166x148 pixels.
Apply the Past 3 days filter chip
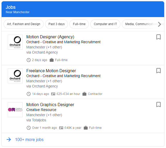(x=57, y=24)
